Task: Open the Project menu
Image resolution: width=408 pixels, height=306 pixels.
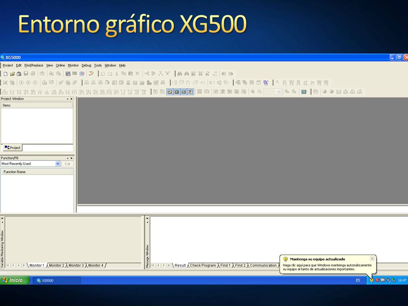Action: 8,65
